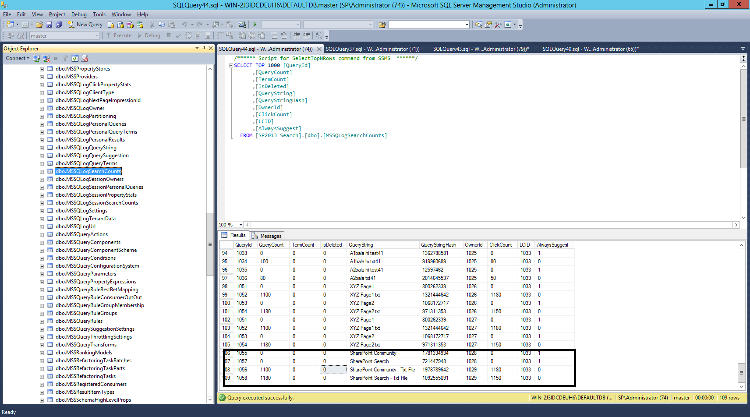Click the New Query toolbar button
This screenshot has height=417, width=750.
(x=85, y=25)
